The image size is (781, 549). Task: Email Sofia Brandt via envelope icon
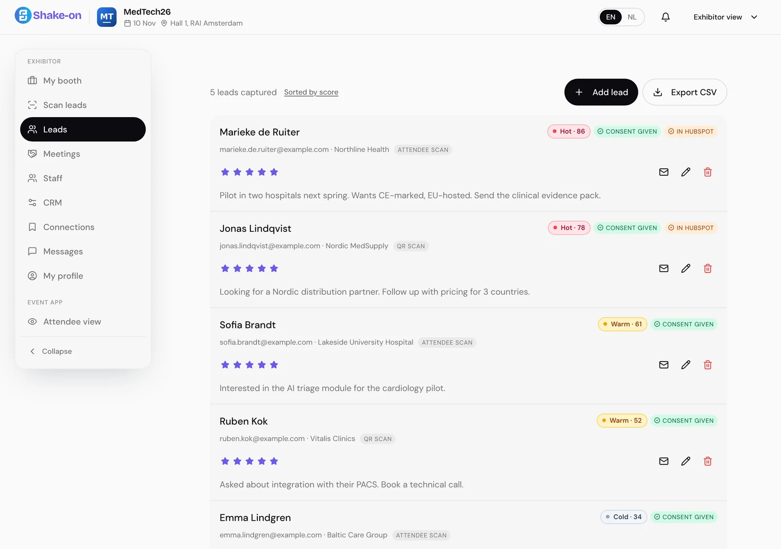point(664,365)
